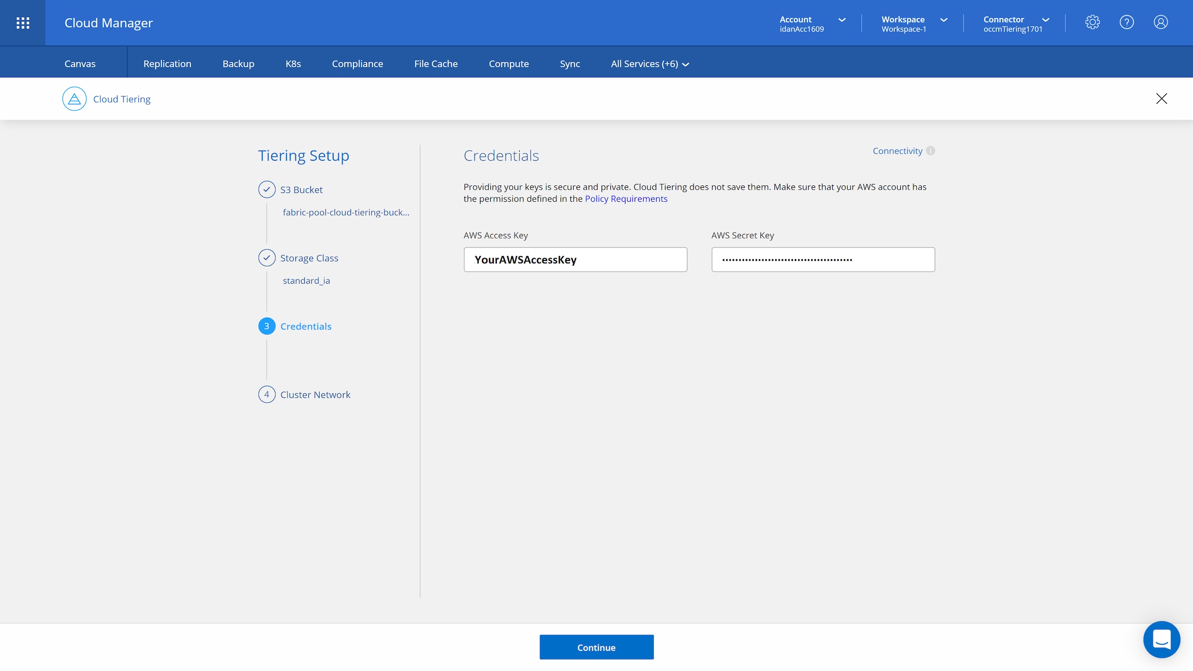Open the app grid launcher icon
The height and width of the screenshot is (671, 1193).
click(x=23, y=23)
